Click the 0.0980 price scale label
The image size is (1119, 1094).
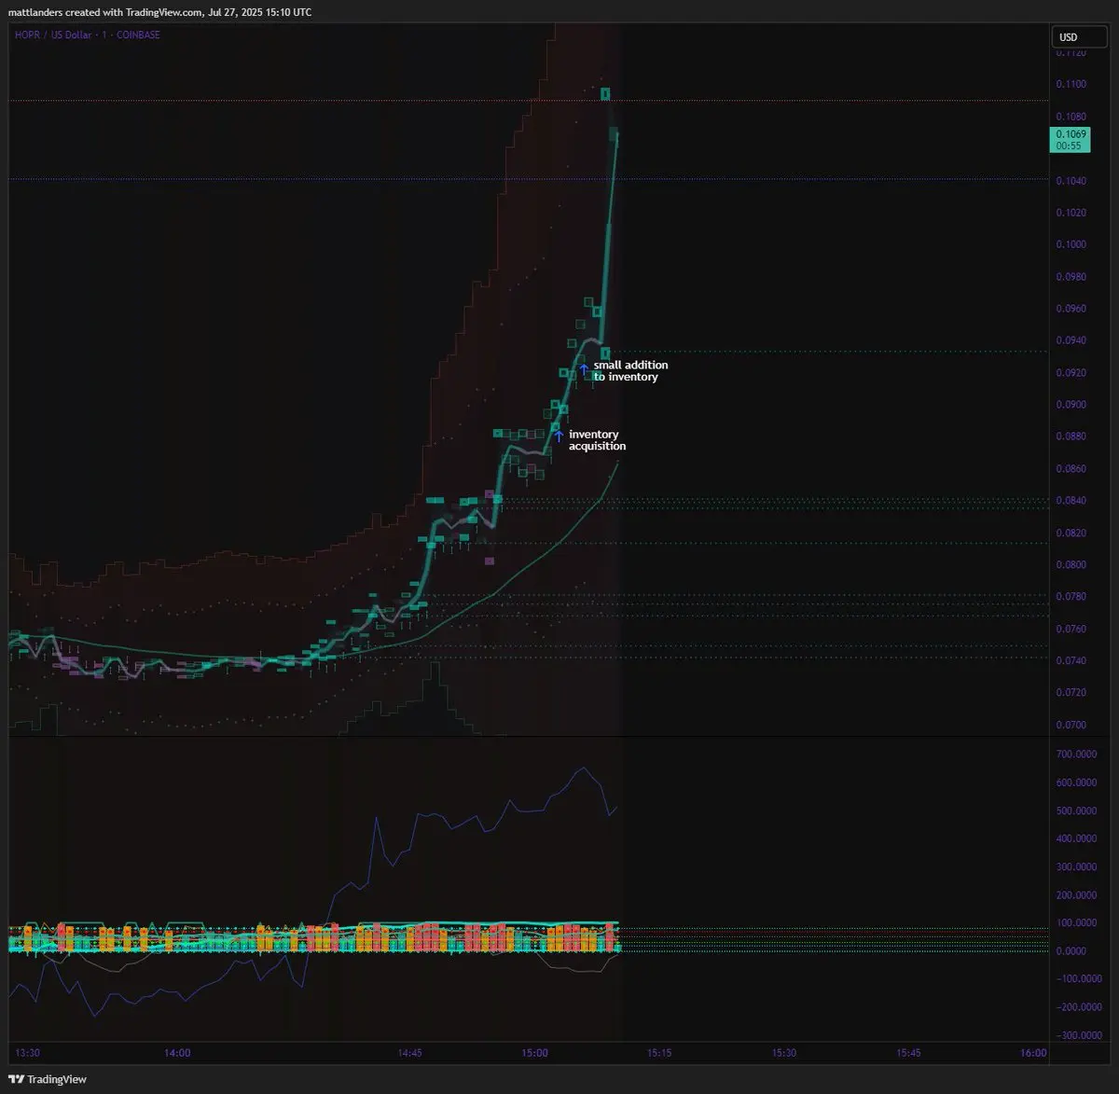point(1071,277)
